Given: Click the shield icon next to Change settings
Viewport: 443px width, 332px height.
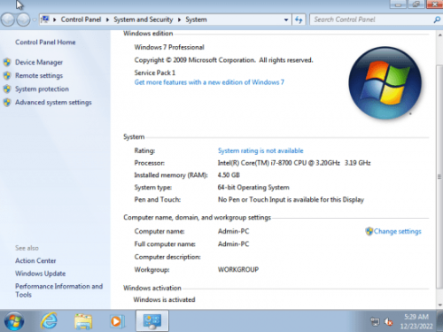Looking at the screenshot, I should (x=369, y=231).
